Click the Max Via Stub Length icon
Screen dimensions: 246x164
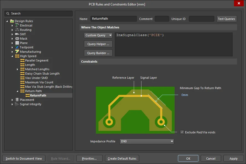click(x=22, y=87)
